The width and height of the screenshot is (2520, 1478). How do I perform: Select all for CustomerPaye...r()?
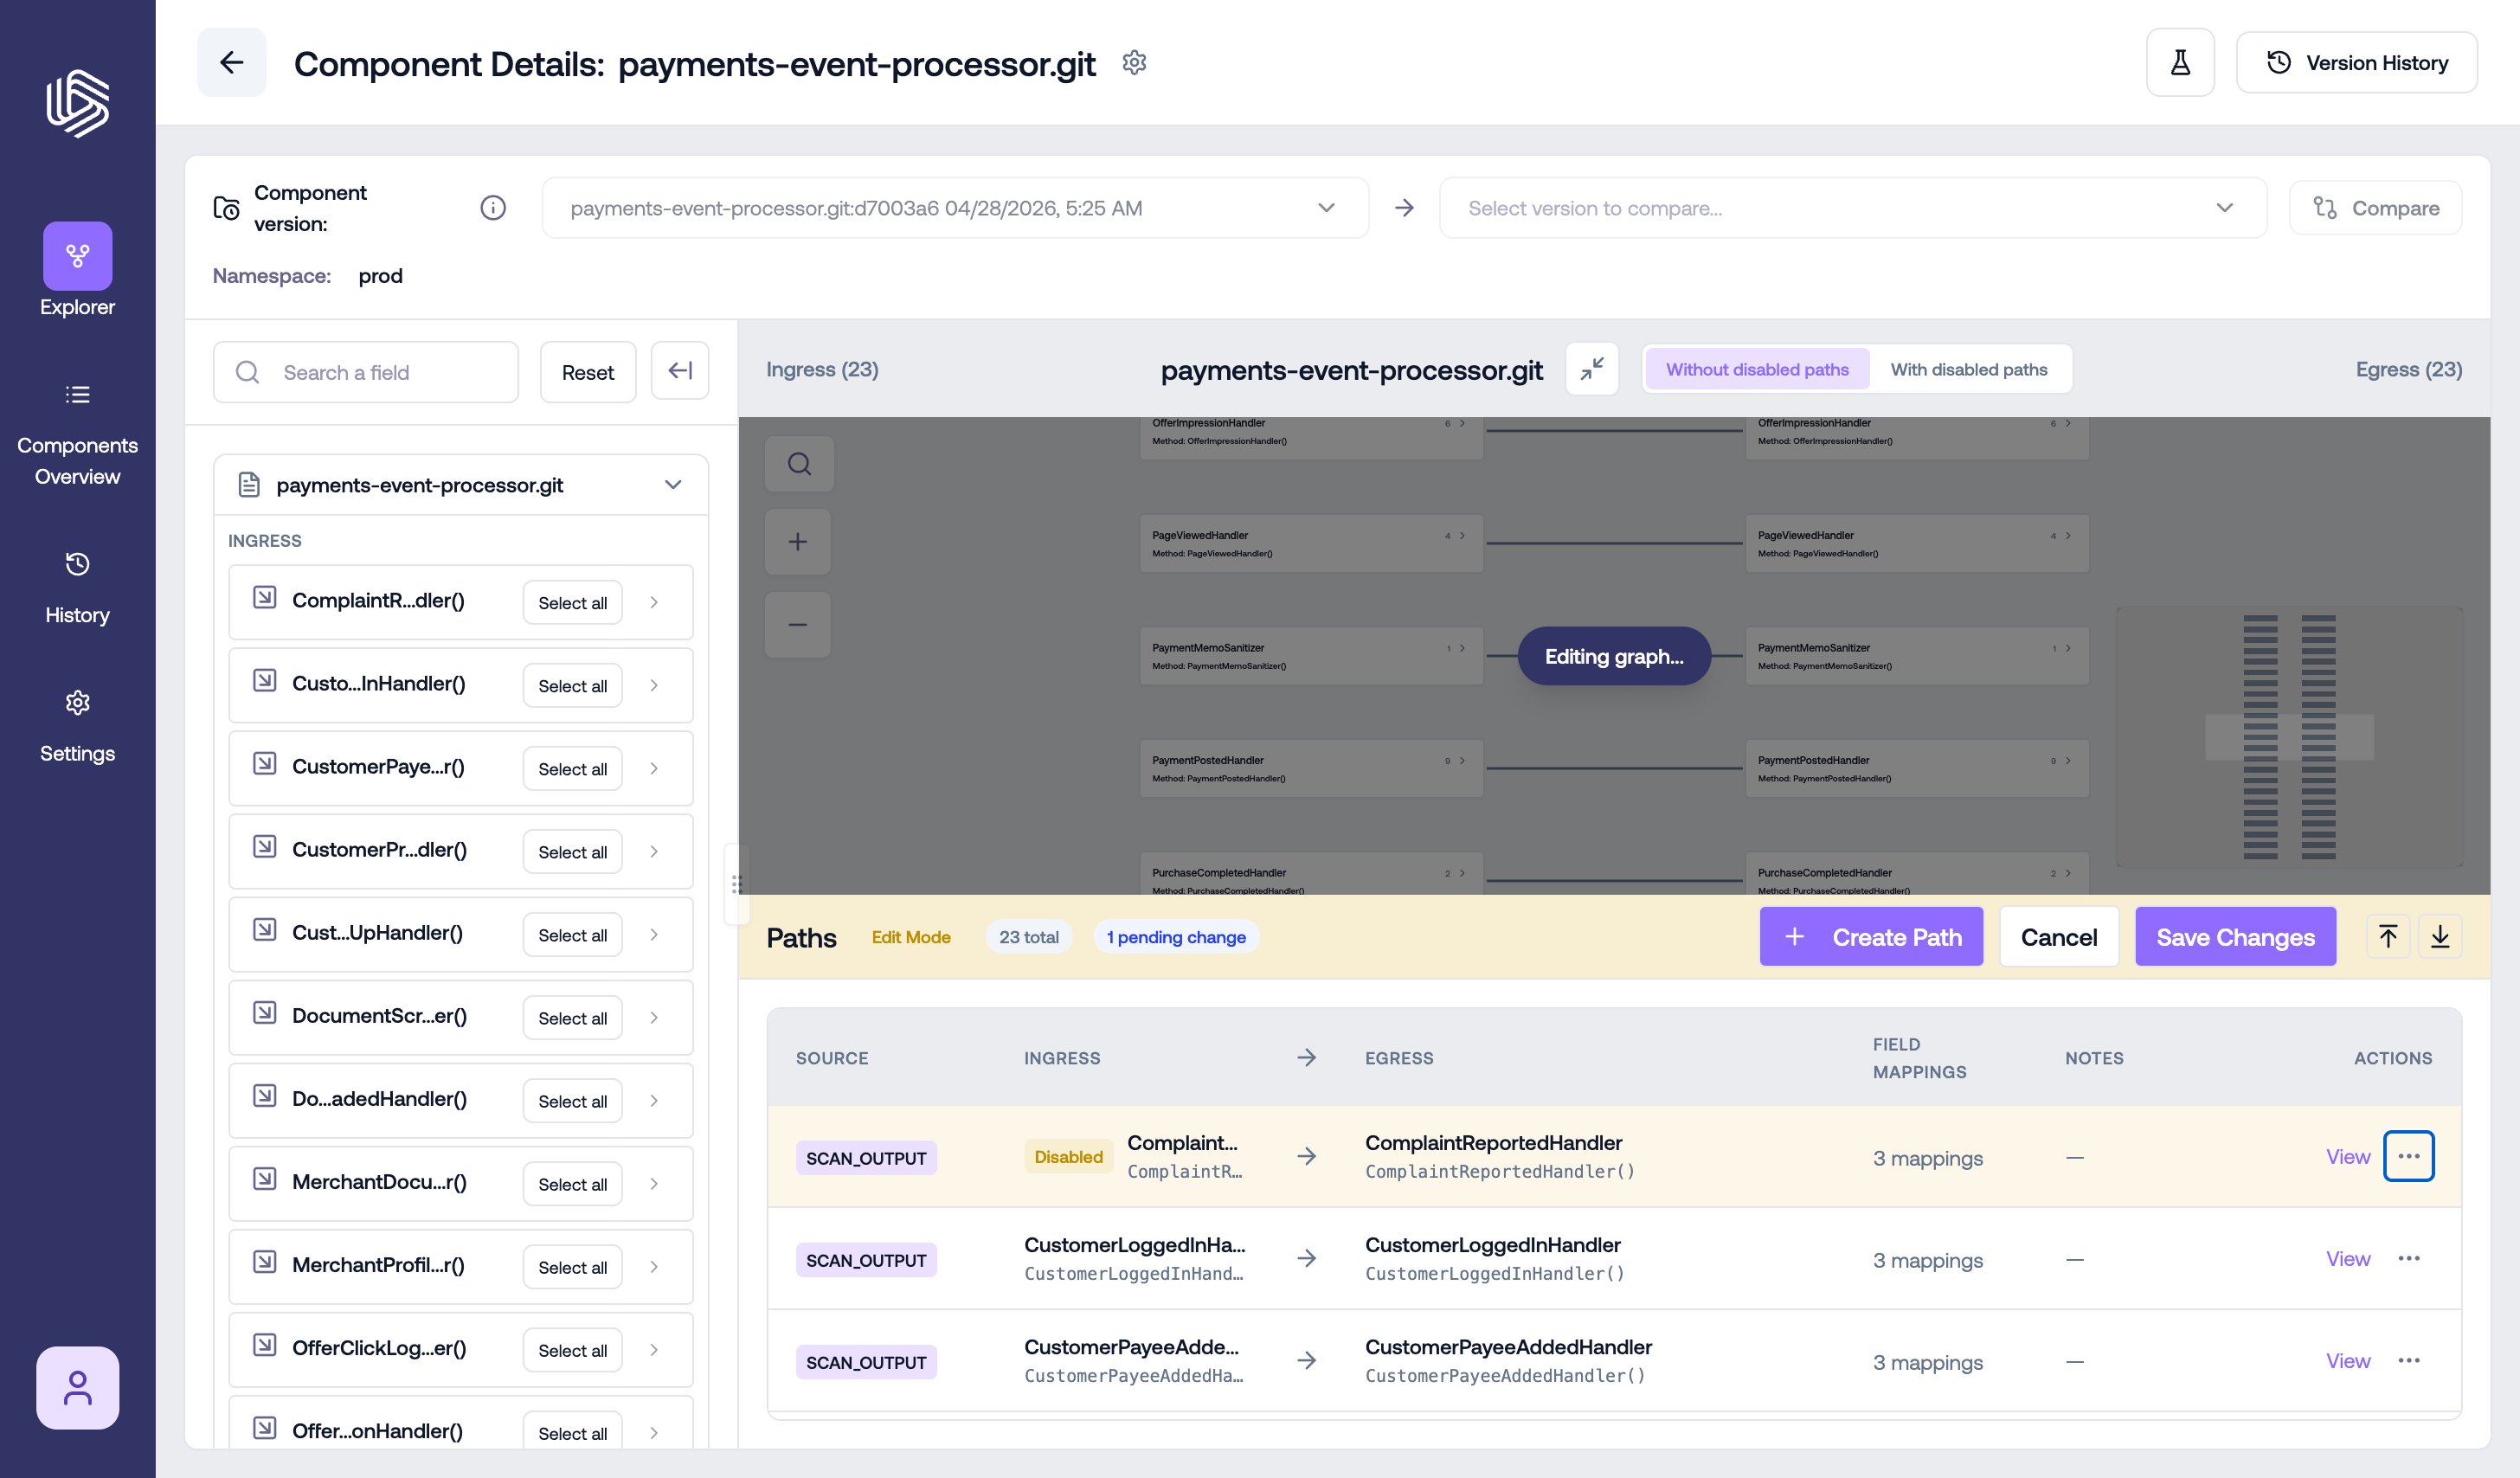572,768
